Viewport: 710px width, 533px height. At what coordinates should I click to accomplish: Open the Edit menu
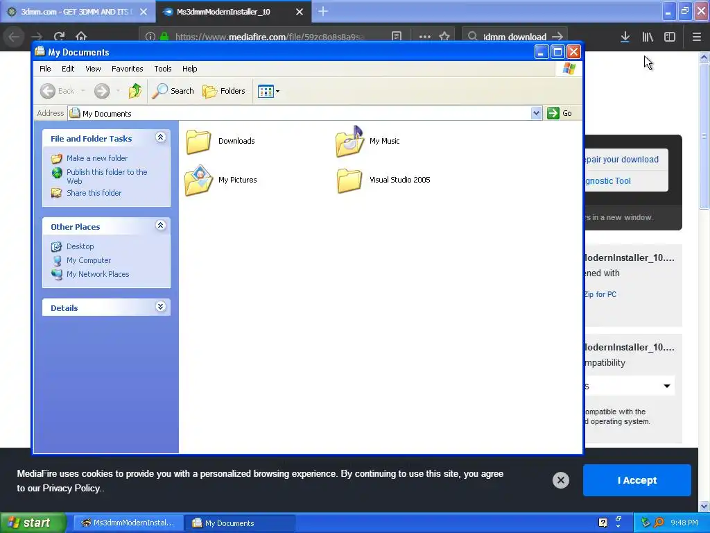(x=68, y=69)
